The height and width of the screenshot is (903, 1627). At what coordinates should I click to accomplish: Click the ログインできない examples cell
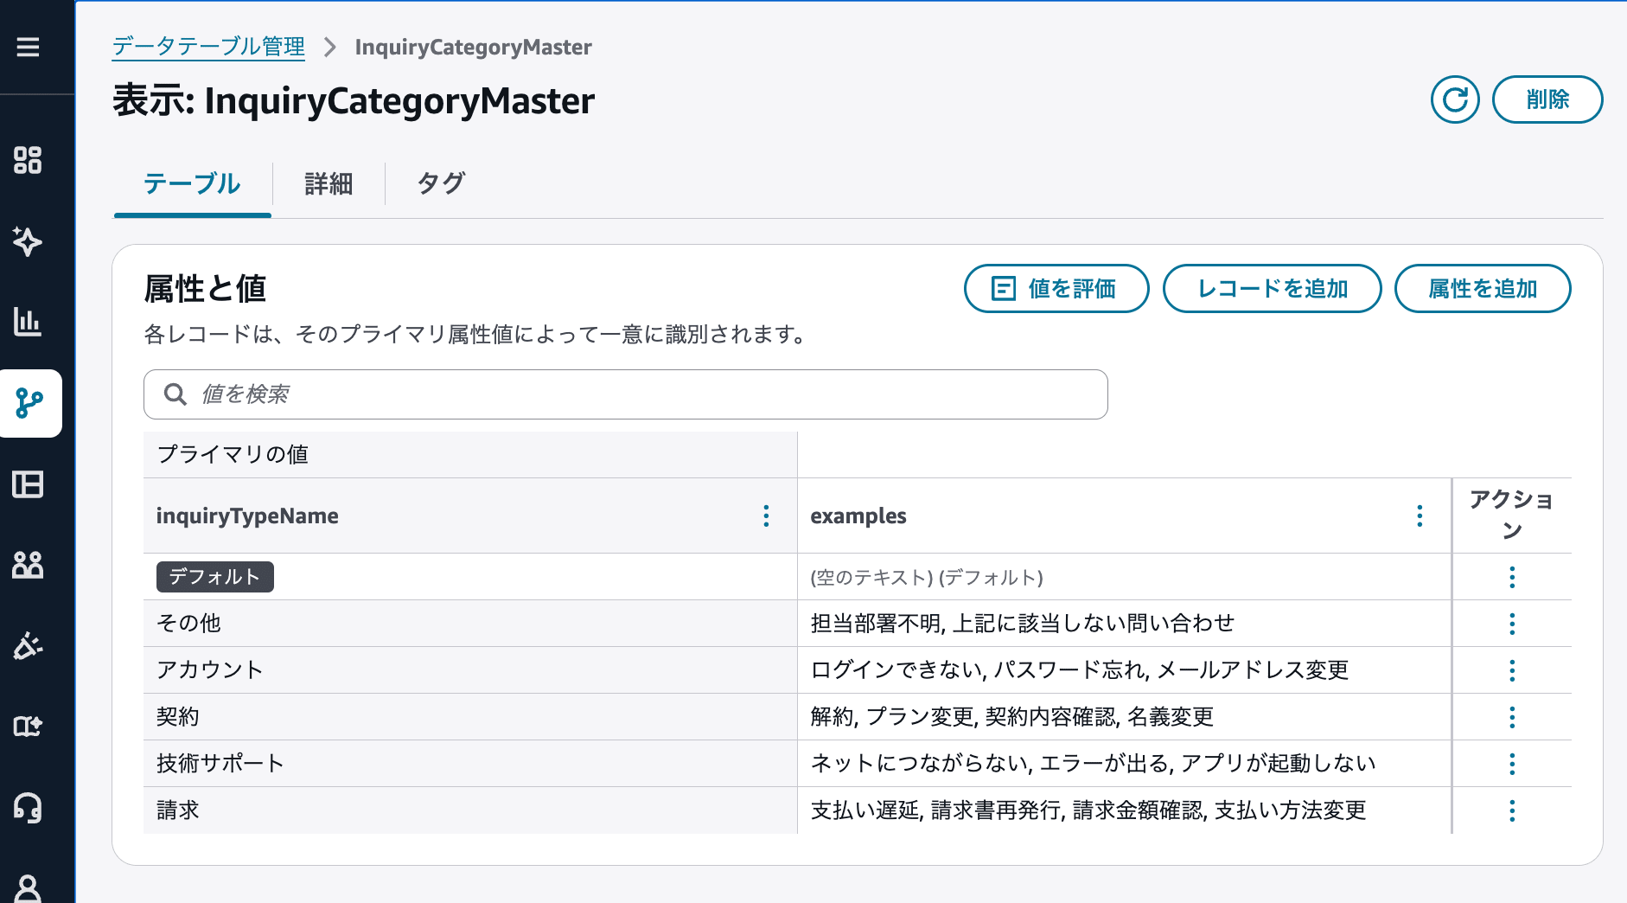coord(1124,670)
